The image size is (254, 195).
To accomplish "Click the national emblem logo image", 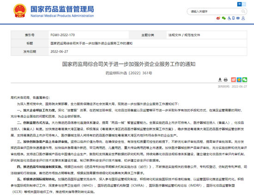I will pos(20,11).
